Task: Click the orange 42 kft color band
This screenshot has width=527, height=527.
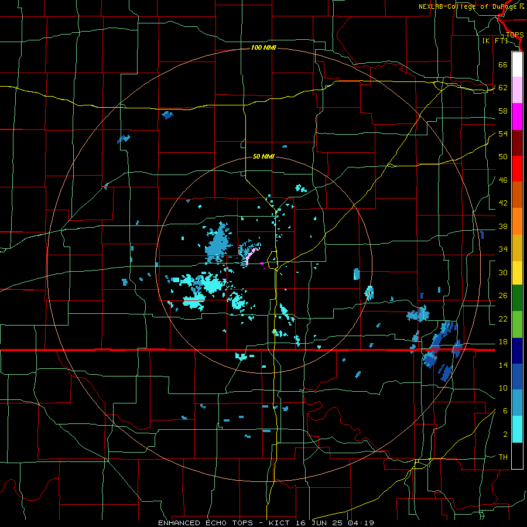Action: click(x=517, y=221)
